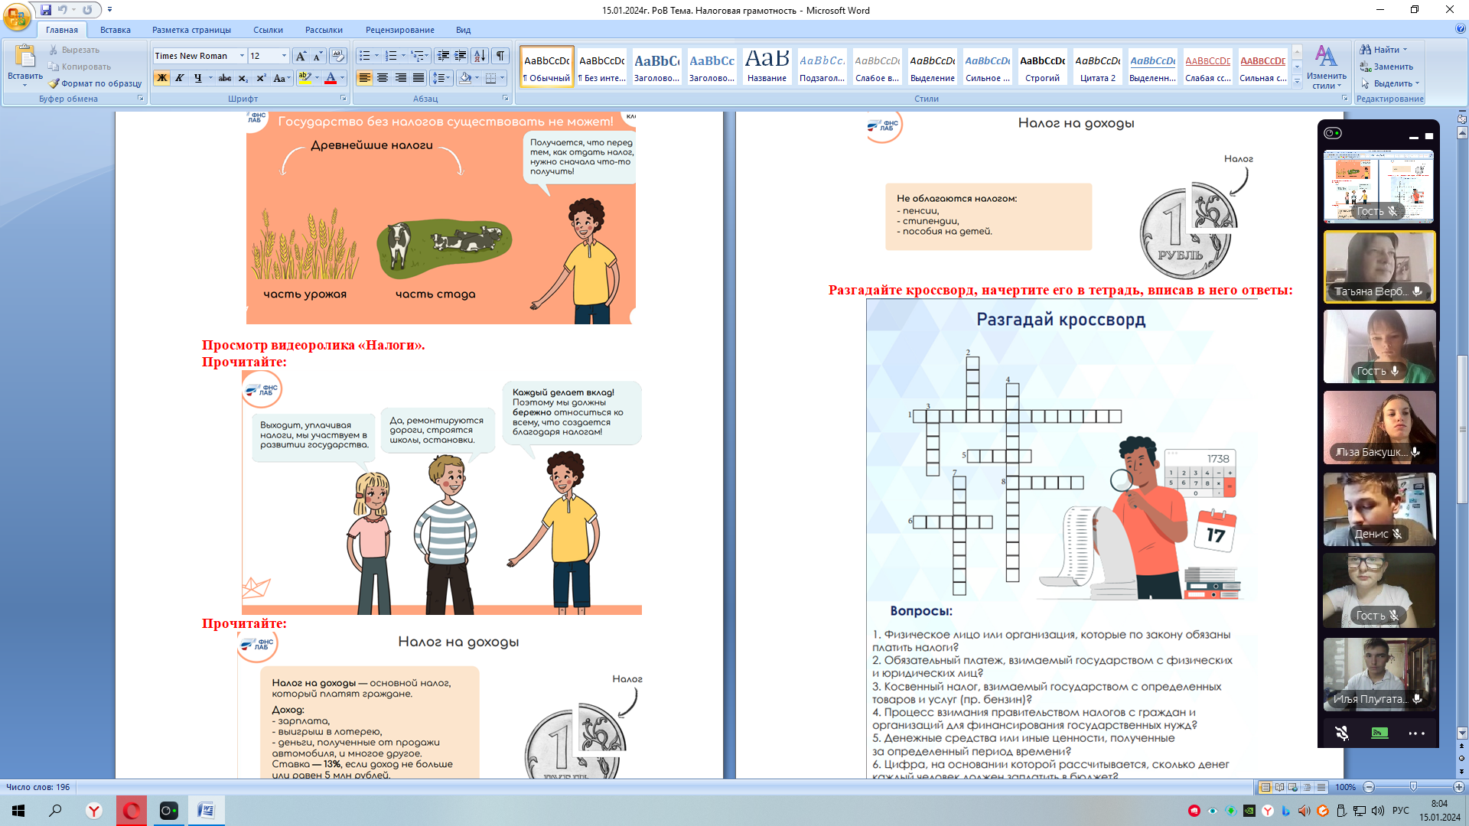
Task: Open Разметка страницы tab
Action: 191,30
